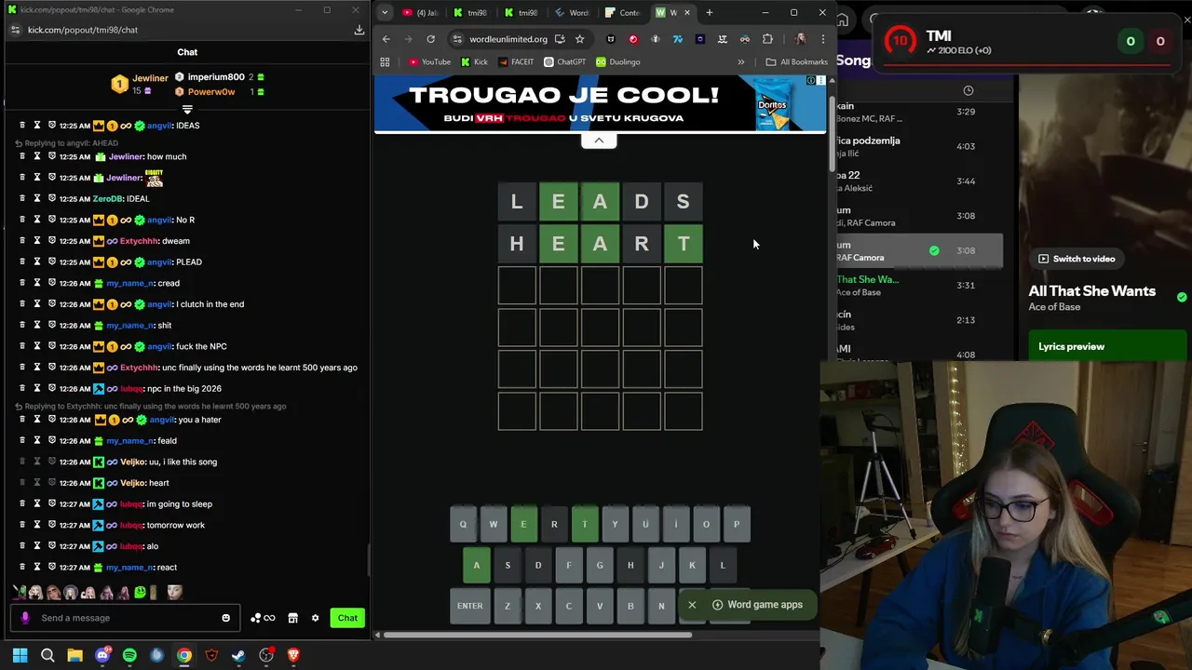The image size is (1192, 670).
Task: Click Veljko's message 'uu, i like this song'
Action: click(x=183, y=462)
